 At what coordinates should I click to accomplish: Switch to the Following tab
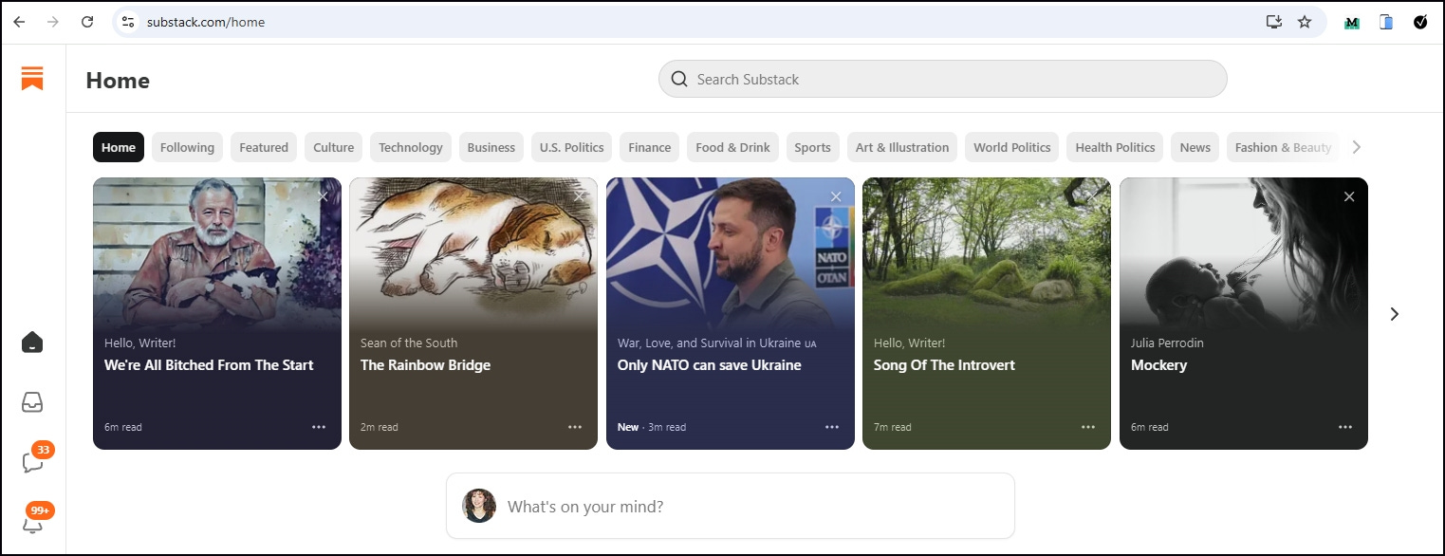[x=187, y=147]
